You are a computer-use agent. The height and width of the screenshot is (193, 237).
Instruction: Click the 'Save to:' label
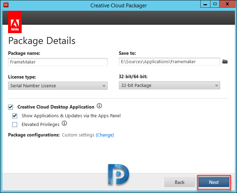click(128, 53)
